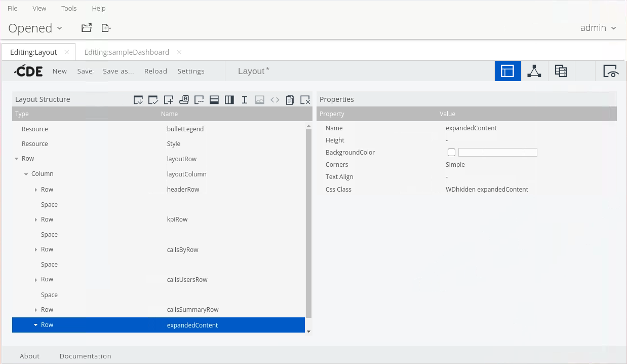Open the About link
This screenshot has height=364, width=627.
(29, 356)
